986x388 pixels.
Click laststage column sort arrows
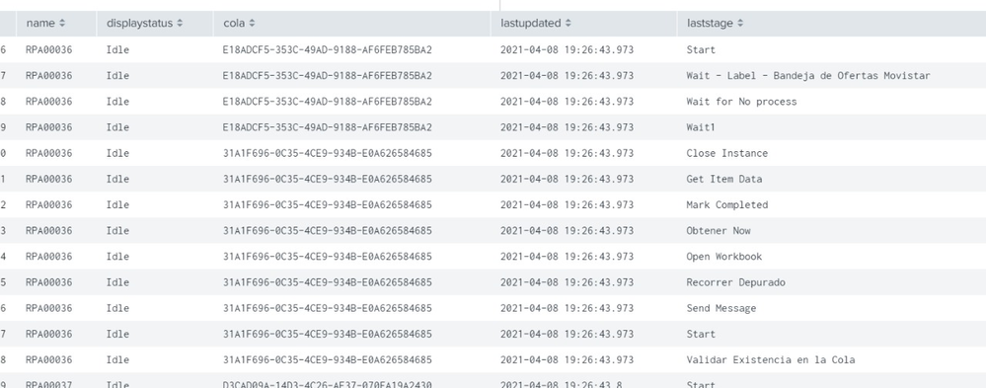740,24
